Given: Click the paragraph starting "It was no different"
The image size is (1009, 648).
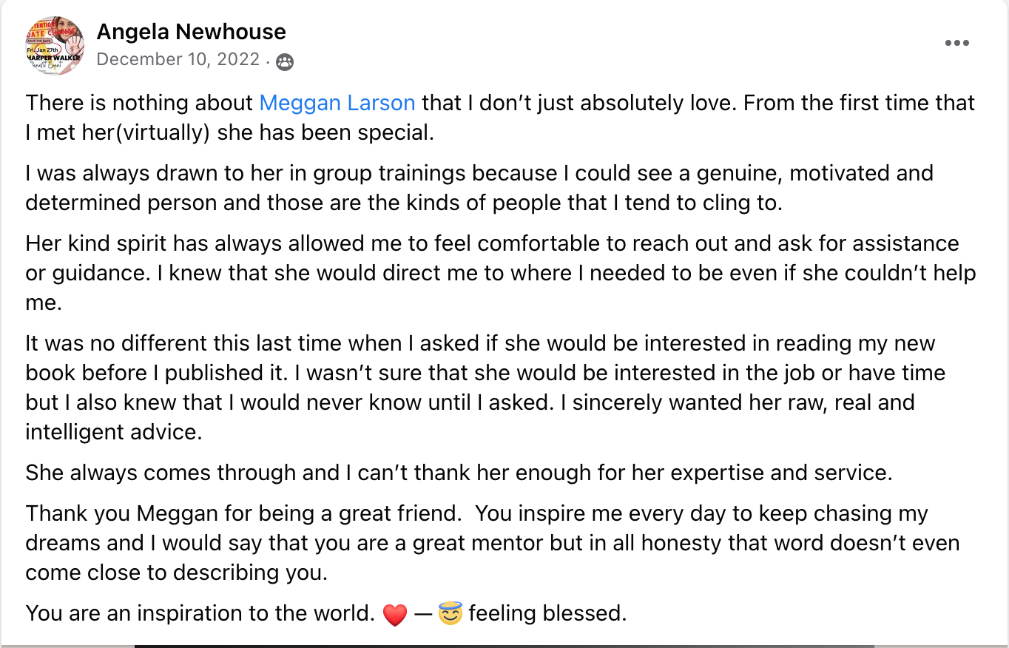Looking at the screenshot, I should click(485, 387).
